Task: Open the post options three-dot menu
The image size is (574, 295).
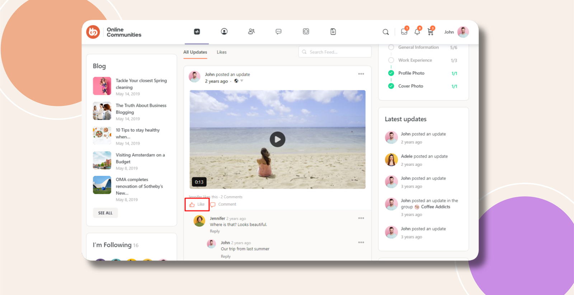Action: 361,74
